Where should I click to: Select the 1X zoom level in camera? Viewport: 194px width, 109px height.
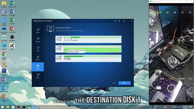[x=171, y=72]
